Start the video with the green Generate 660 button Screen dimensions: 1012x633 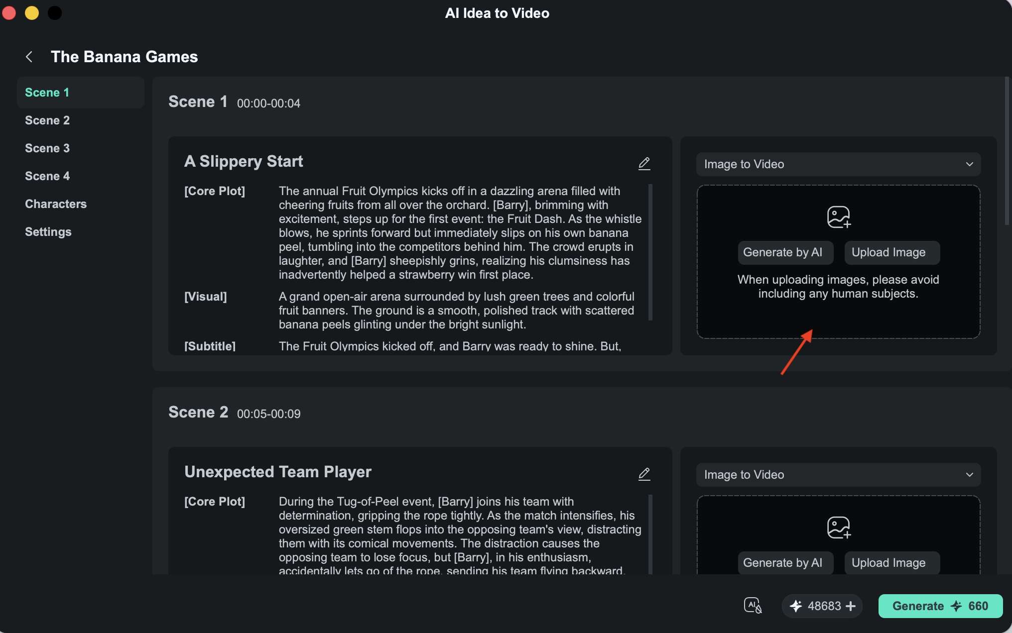(940, 606)
